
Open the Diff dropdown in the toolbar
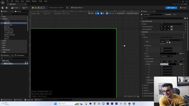point(25,8)
